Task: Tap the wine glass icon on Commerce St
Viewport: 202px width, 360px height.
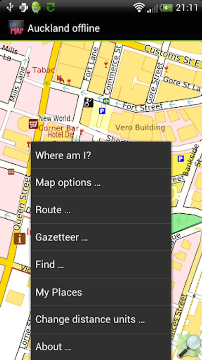Action: click(106, 64)
